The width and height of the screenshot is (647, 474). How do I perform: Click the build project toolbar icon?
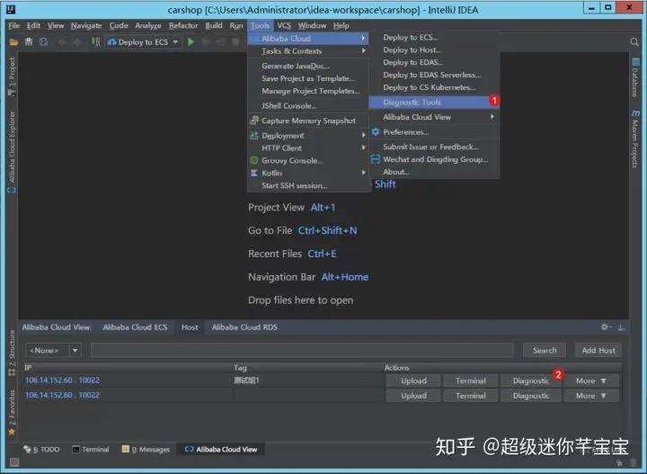pyautogui.click(x=95, y=41)
